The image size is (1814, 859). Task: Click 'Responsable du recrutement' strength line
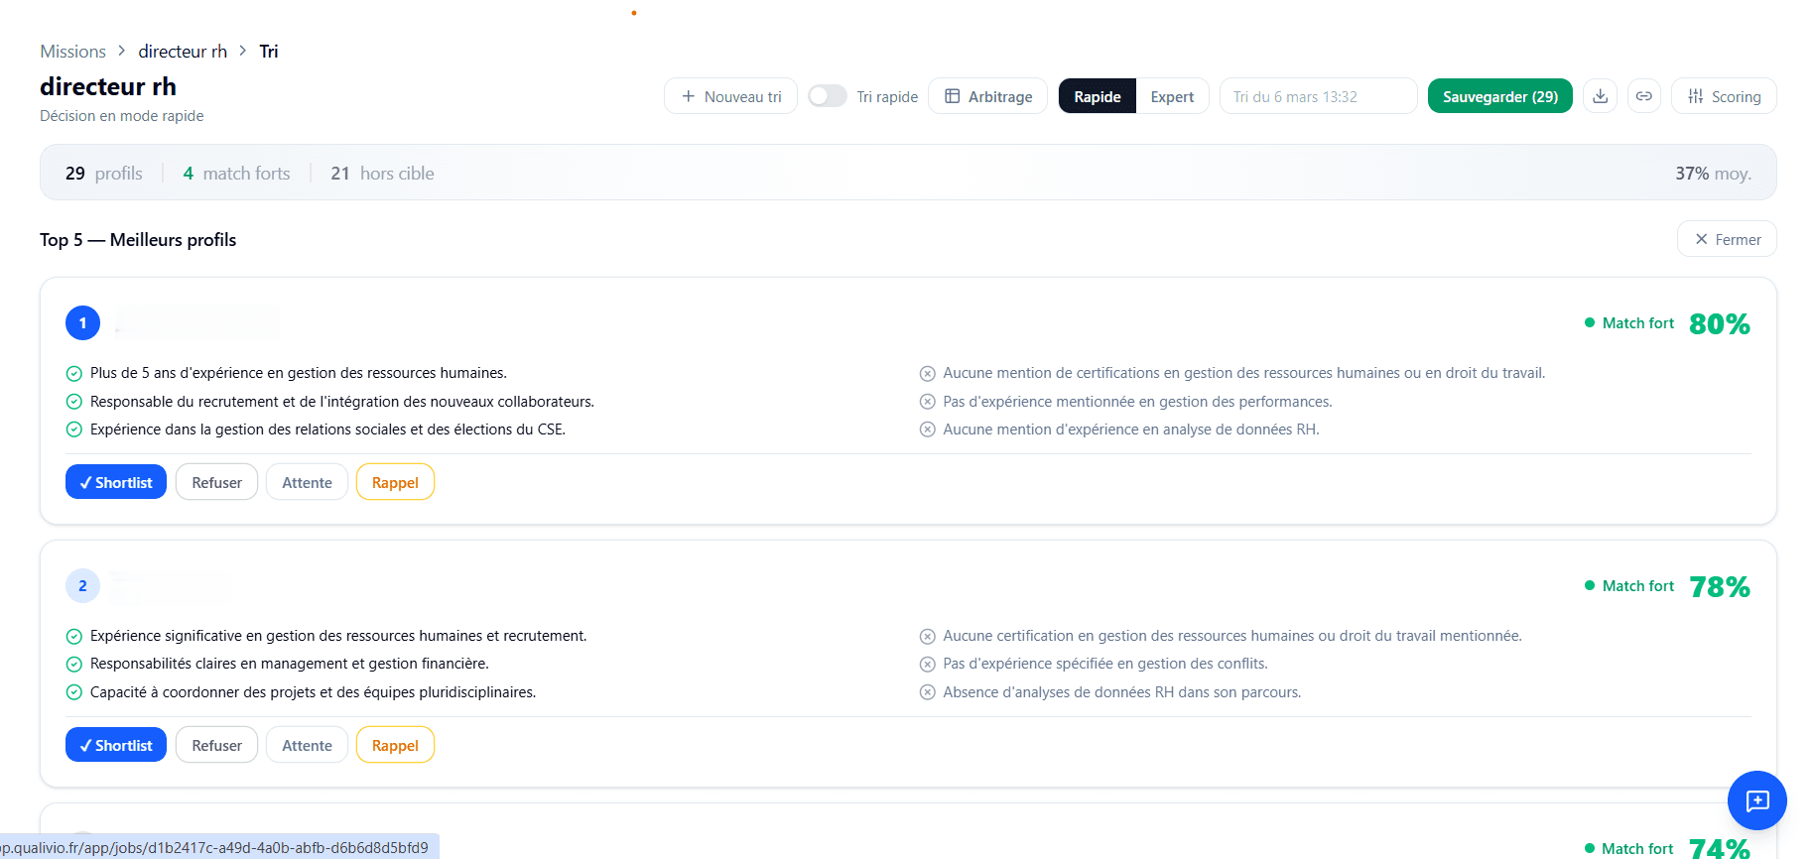342,402
